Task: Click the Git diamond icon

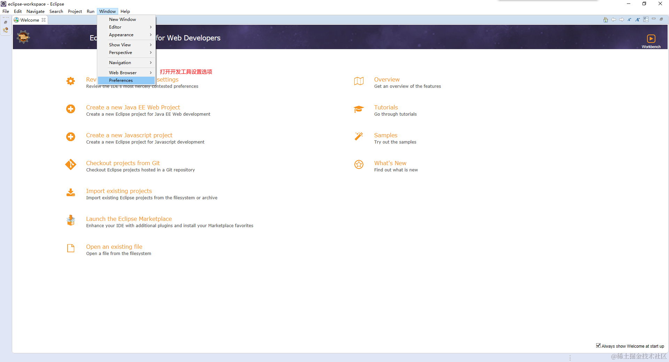Action: pos(71,164)
